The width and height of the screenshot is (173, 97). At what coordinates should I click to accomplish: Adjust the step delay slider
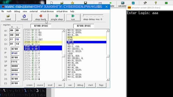coord(93,15)
